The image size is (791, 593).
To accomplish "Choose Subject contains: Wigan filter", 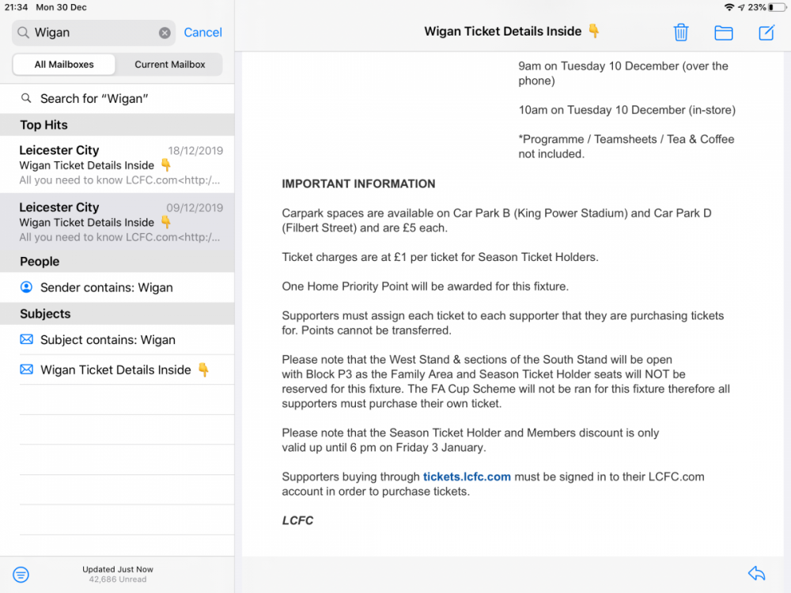I will click(117, 340).
